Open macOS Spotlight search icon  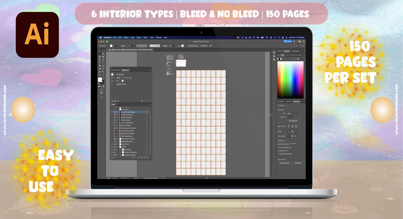(279, 38)
